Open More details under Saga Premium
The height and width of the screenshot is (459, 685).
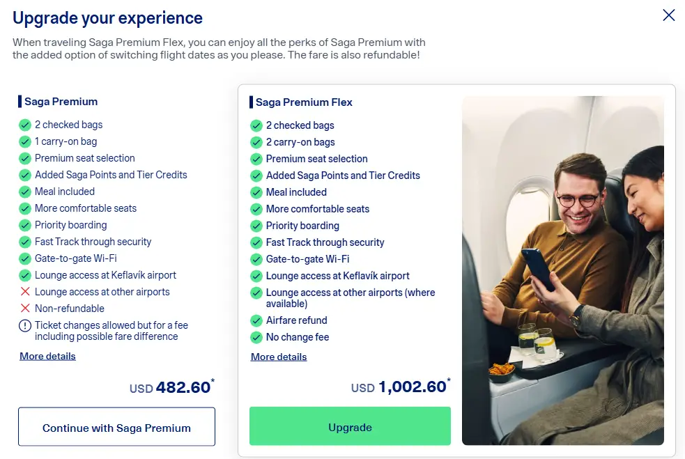[47, 357]
